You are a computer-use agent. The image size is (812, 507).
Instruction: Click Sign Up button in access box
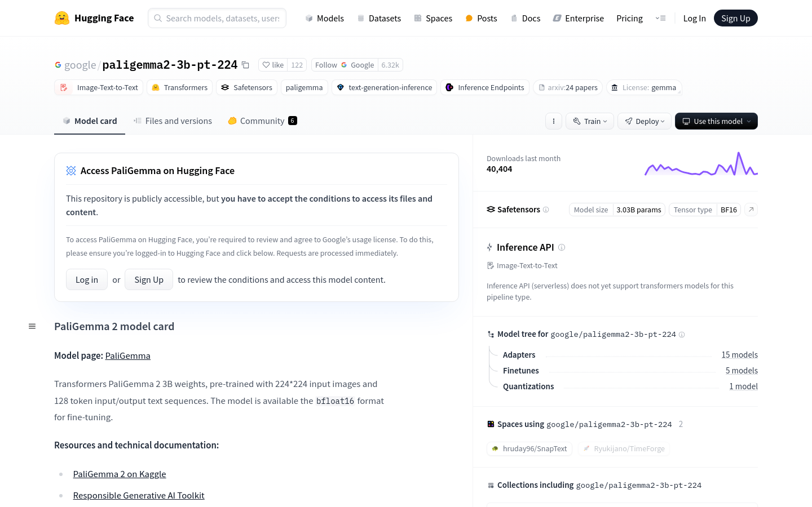149,279
